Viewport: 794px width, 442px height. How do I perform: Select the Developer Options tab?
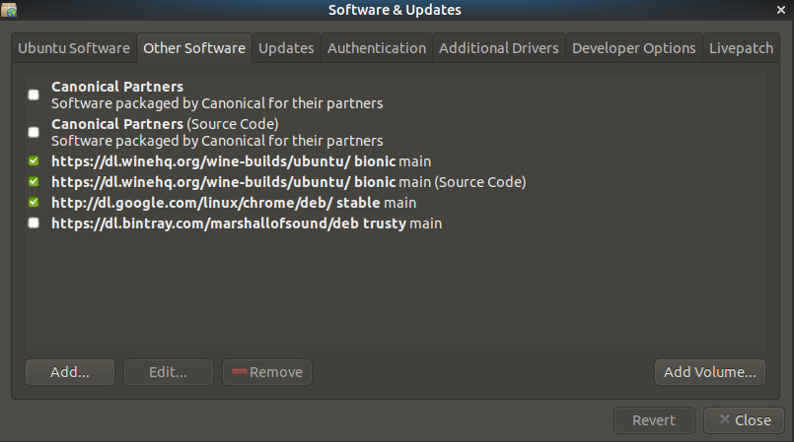coord(633,47)
